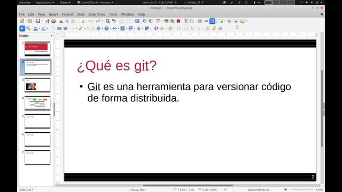Select the Zoom and Pan tool

(x=28, y=28)
